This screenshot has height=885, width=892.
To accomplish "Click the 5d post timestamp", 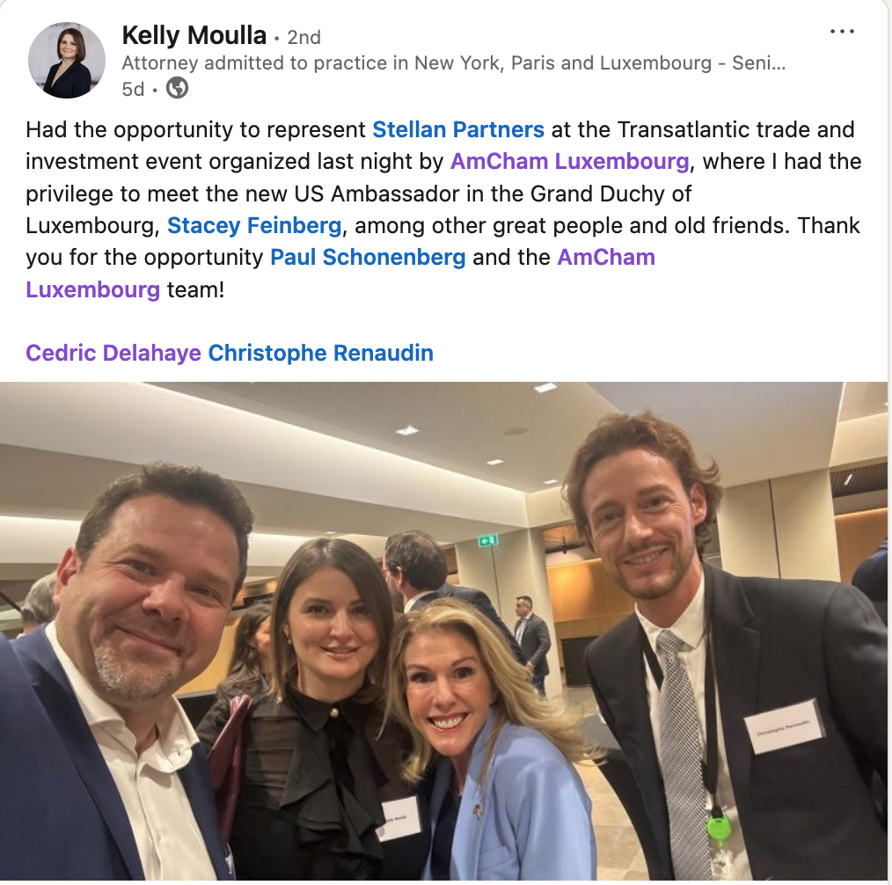I will point(133,90).
